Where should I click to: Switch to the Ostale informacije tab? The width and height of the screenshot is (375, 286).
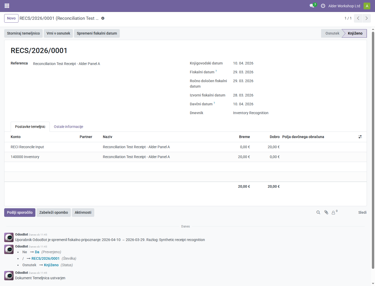[68, 127]
